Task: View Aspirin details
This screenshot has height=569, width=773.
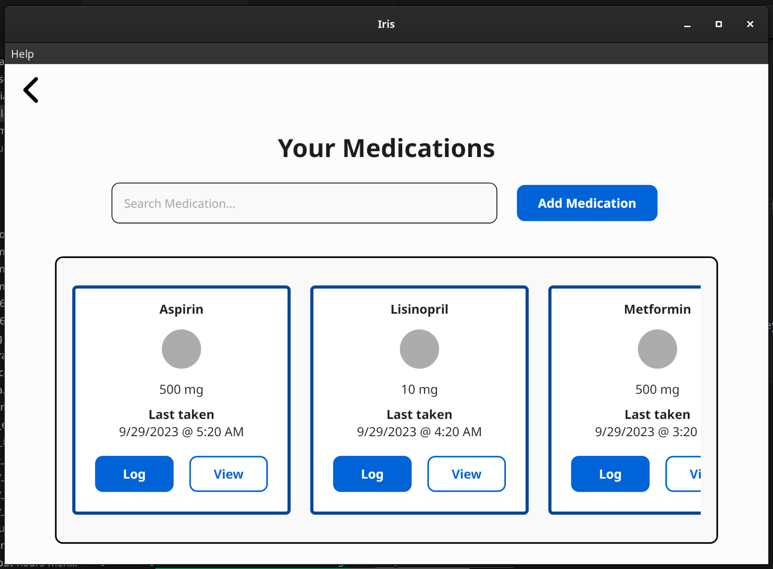Action: [x=228, y=474]
